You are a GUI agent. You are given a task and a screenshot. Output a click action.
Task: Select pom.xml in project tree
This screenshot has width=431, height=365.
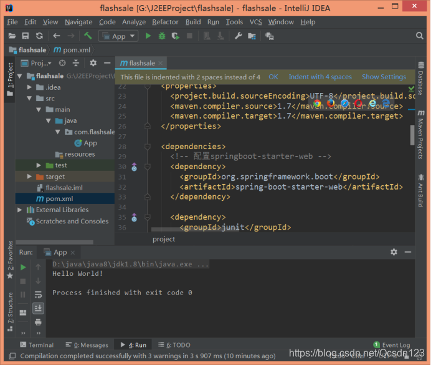coord(55,199)
